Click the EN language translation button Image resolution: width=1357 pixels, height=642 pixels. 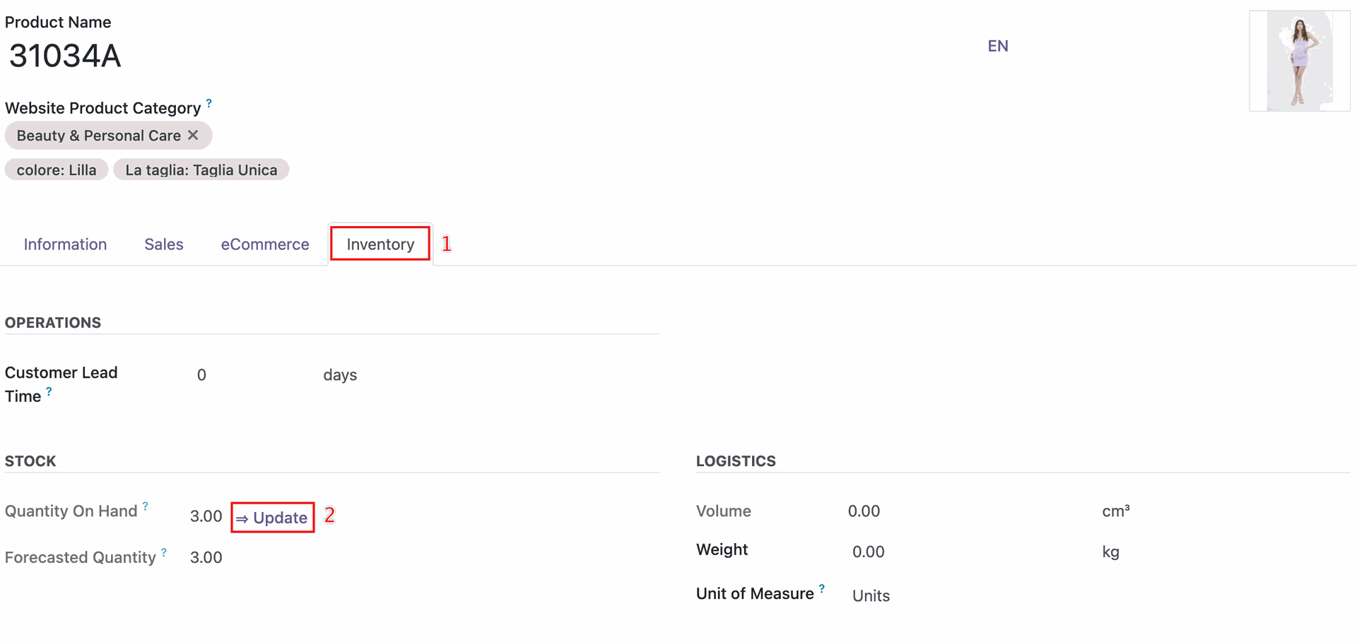pyautogui.click(x=997, y=46)
